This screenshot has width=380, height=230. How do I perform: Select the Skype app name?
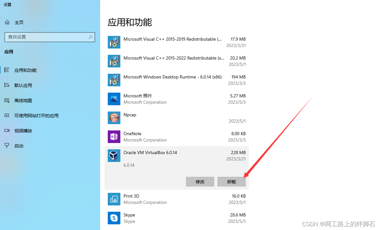[x=129, y=215]
